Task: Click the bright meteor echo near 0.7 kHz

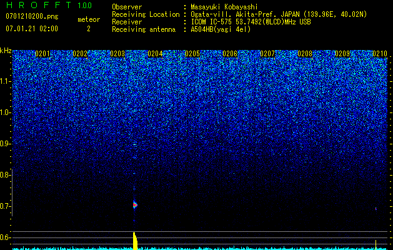Action: [135, 205]
